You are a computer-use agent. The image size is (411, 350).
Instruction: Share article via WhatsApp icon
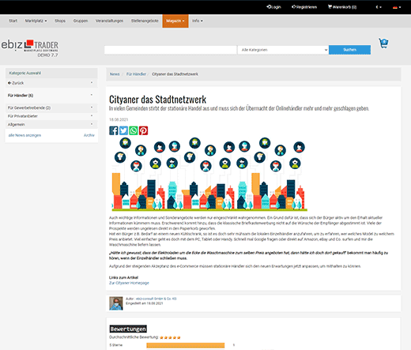[134, 130]
